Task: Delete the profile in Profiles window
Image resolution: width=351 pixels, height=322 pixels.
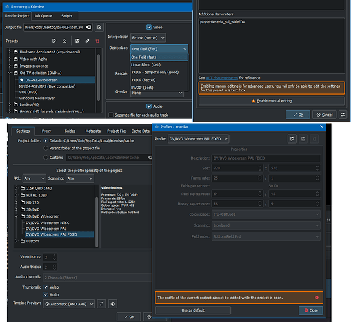Action: pyautogui.click(x=314, y=139)
